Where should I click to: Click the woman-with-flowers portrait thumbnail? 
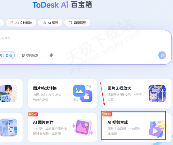8,93
